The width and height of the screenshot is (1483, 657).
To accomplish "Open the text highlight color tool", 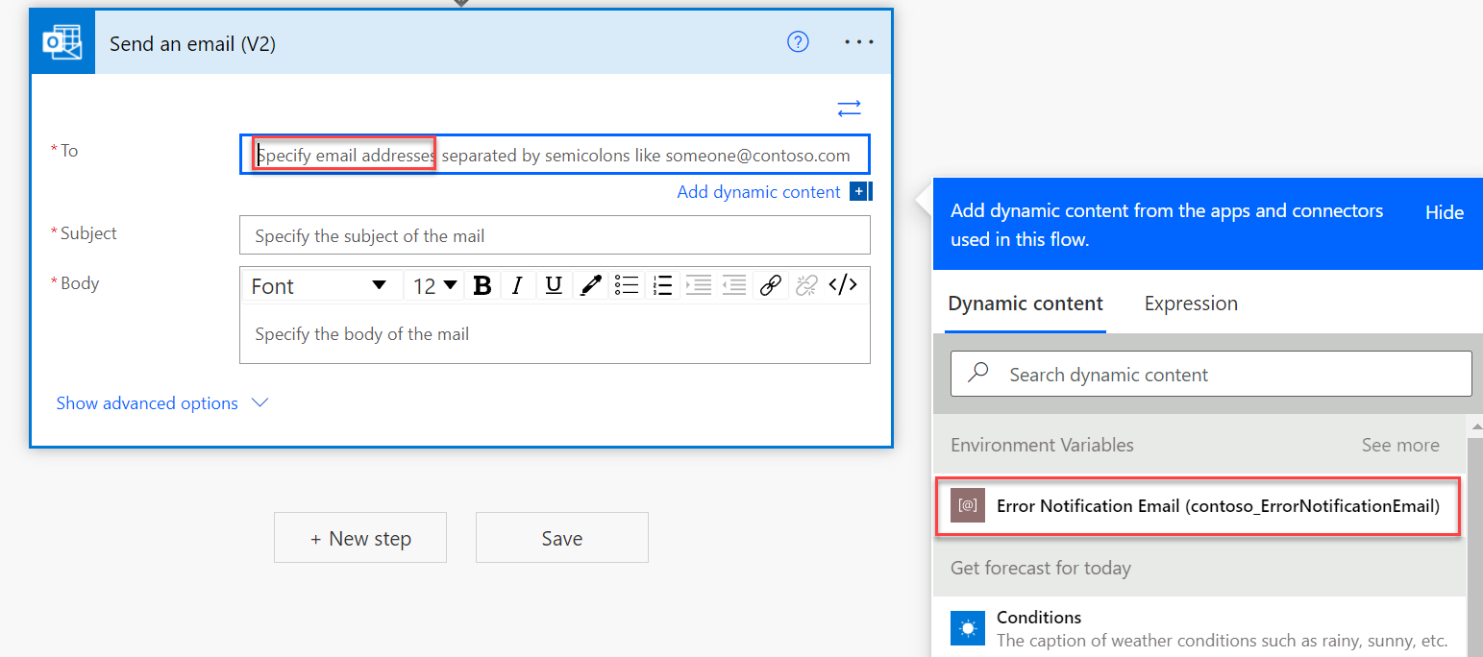I will [590, 284].
